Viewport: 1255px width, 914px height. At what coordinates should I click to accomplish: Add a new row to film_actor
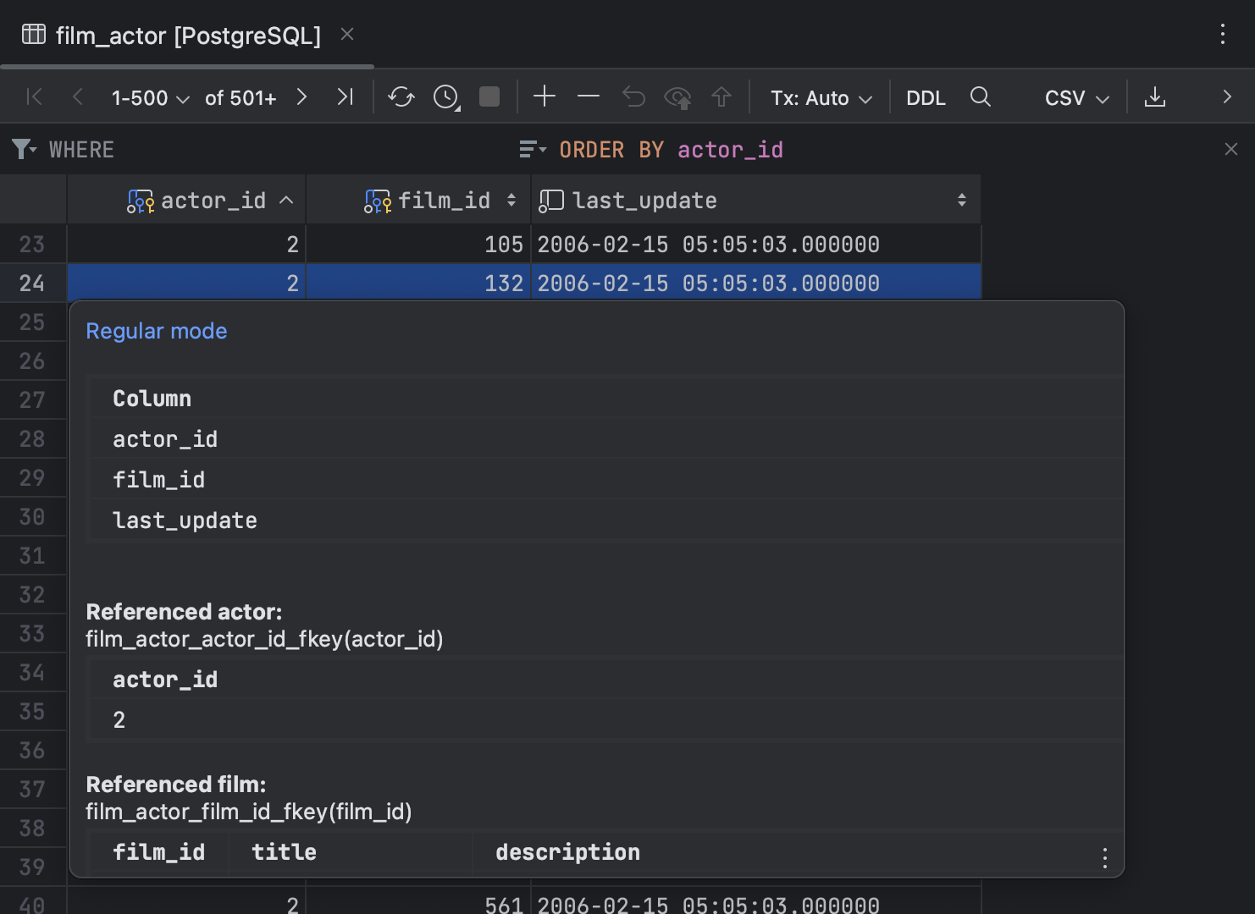(x=545, y=96)
